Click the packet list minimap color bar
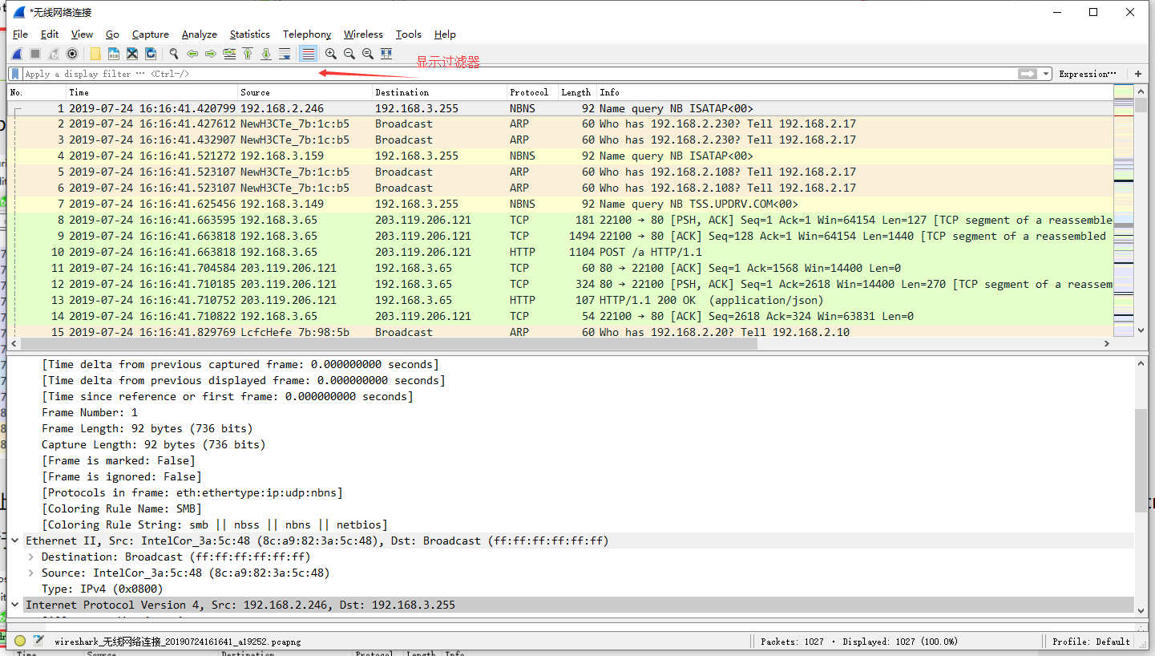 click(1125, 210)
